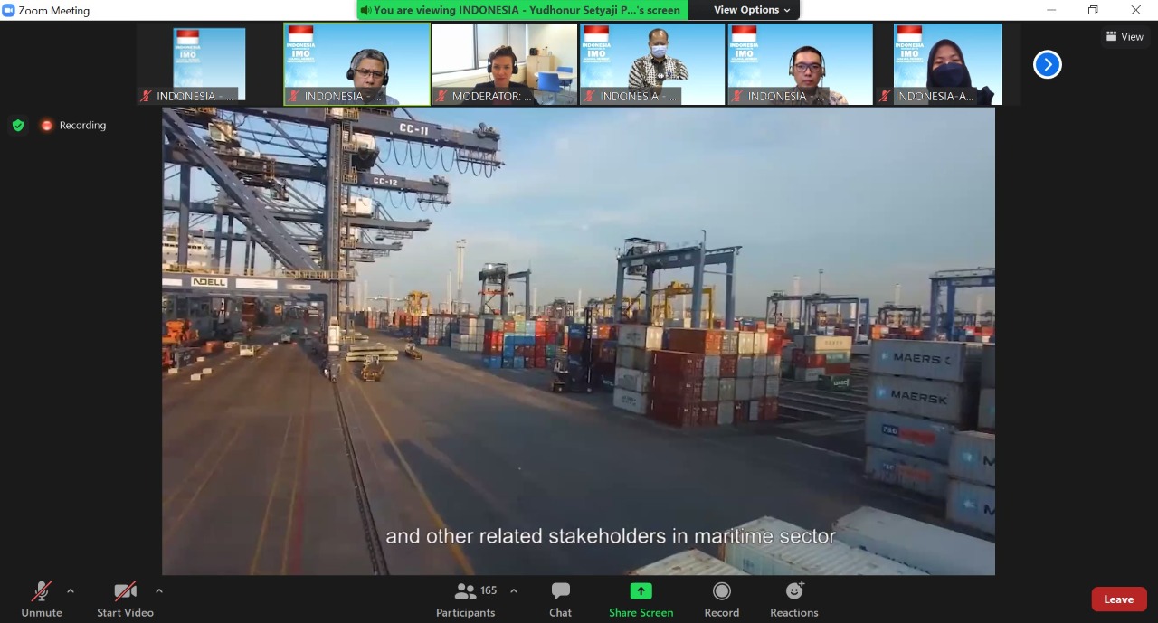Expand the Participants options caret

[514, 591]
